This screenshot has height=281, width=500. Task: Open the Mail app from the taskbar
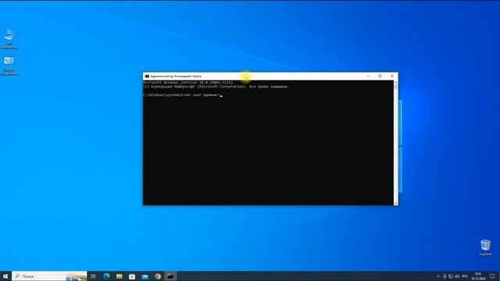tap(145, 276)
